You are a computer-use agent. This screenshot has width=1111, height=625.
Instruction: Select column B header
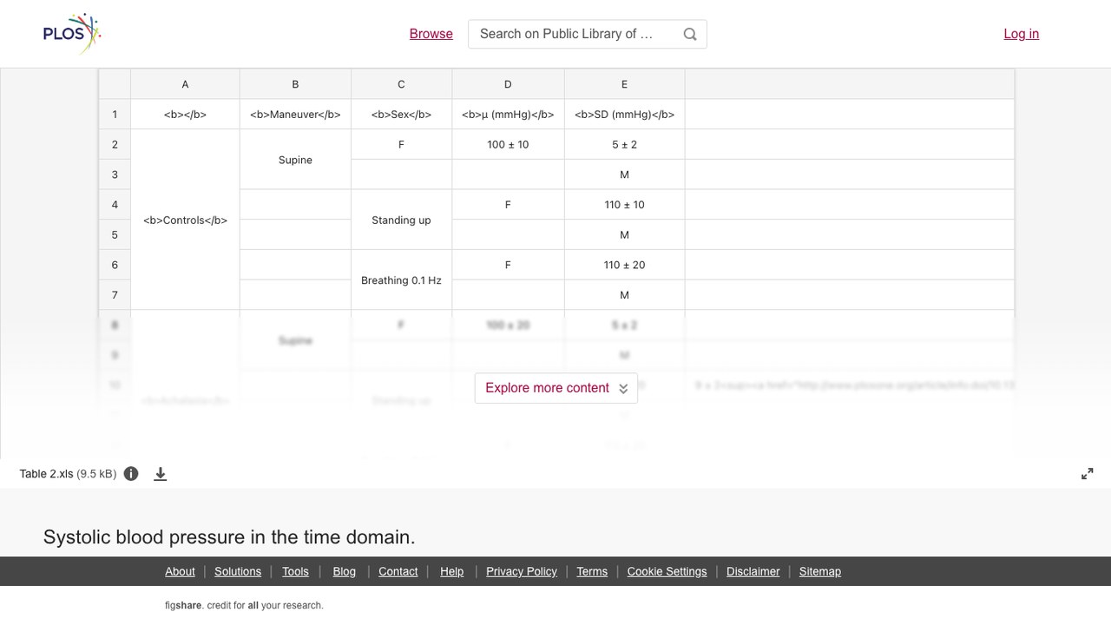tap(295, 84)
